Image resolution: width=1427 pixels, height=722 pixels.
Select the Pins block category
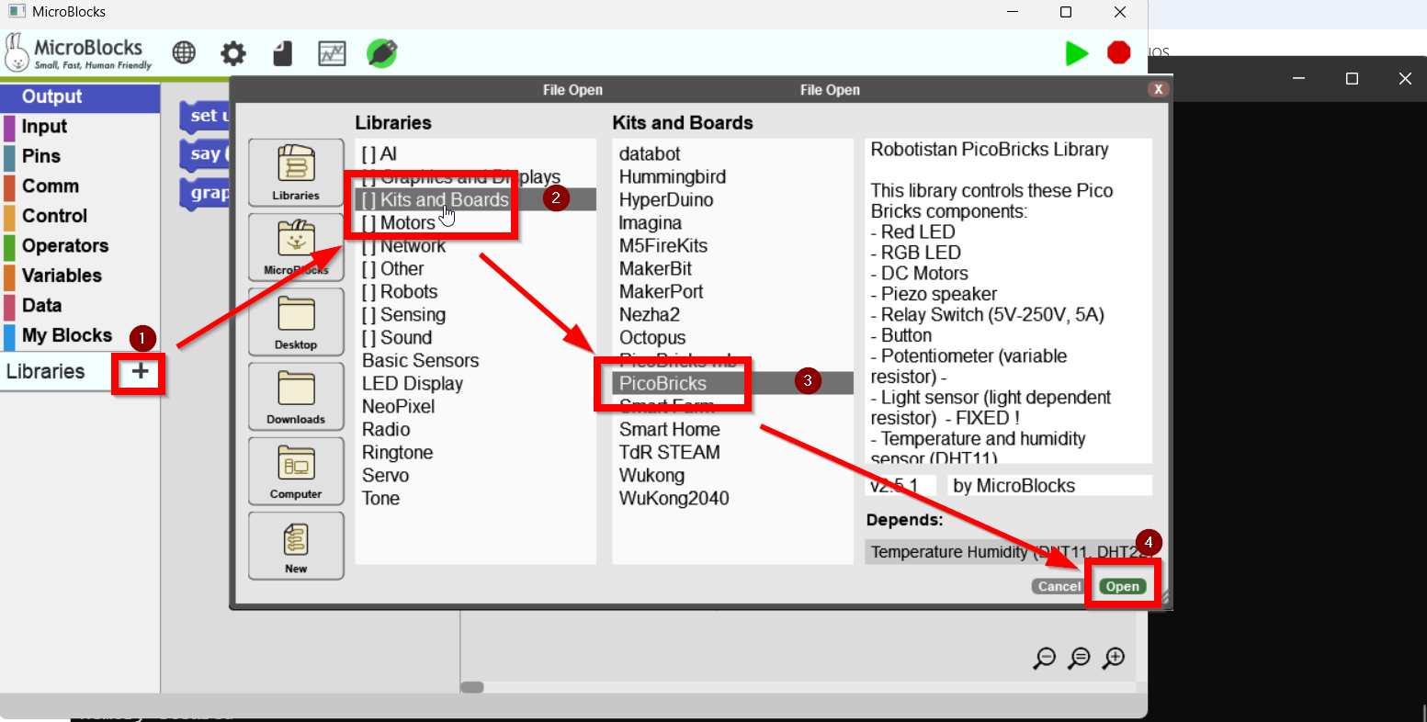[x=80, y=156]
